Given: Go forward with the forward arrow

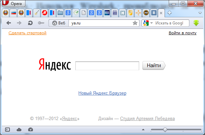Looking at the screenshot, I should (x=19, y=23).
